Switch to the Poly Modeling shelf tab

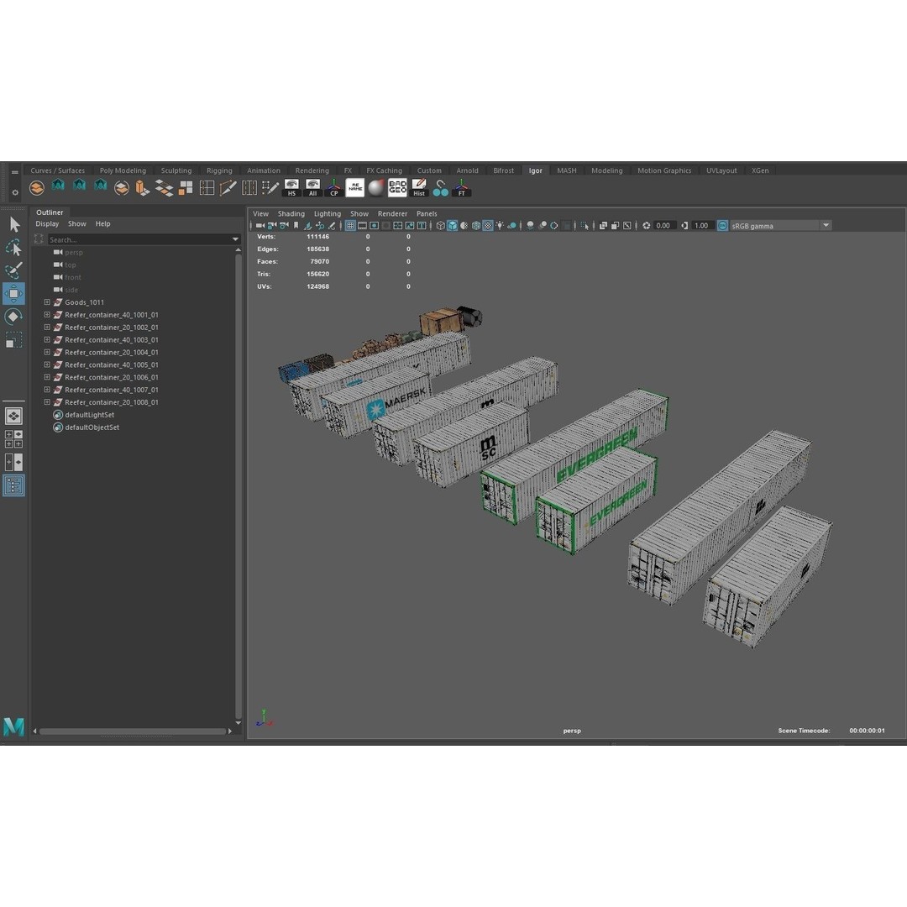click(123, 170)
